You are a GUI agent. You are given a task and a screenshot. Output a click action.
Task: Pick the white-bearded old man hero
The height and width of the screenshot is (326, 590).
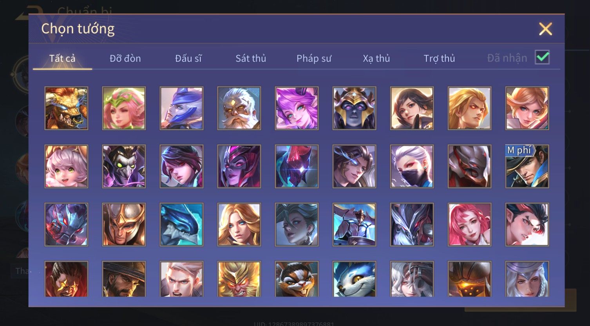(239, 108)
